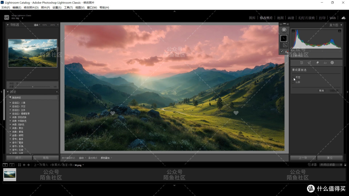This screenshot has height=196, width=349.
Task: Expand the 自适应: 主体 preset group
Action: tap(10, 110)
